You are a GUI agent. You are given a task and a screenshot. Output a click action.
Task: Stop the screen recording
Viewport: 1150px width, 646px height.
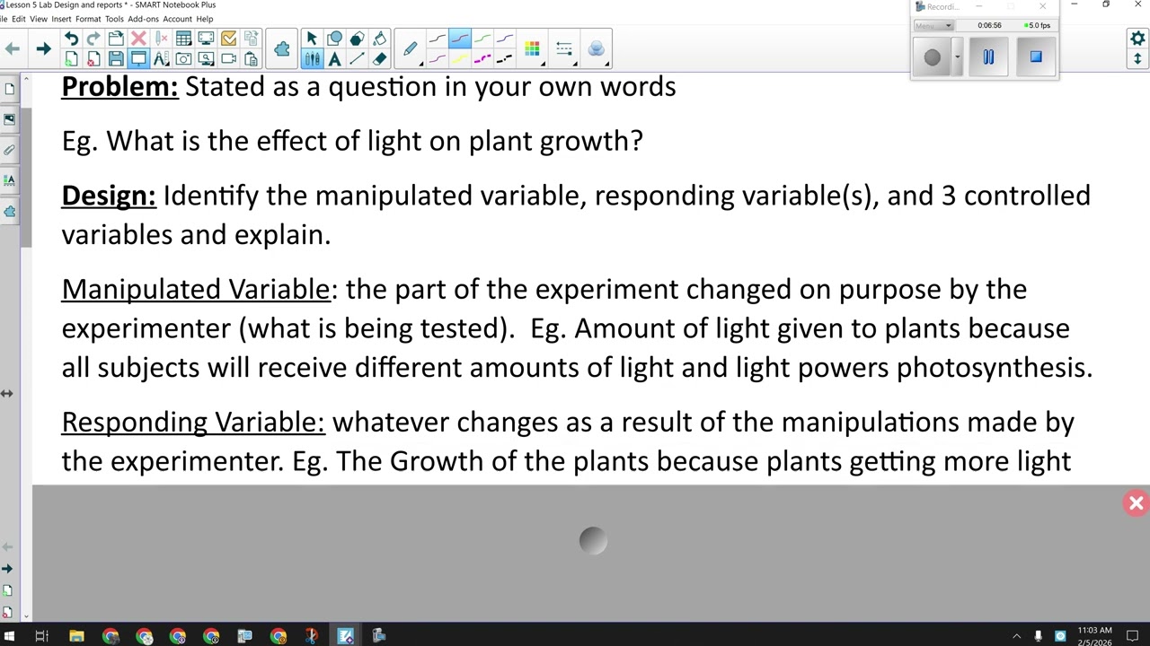pos(1036,57)
